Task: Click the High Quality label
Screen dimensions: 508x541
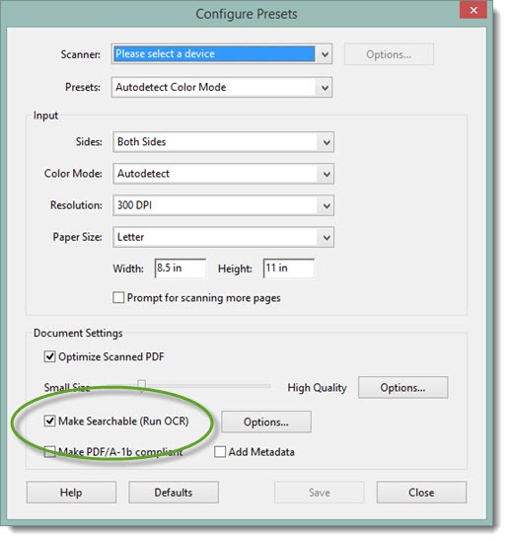Action: (317, 388)
